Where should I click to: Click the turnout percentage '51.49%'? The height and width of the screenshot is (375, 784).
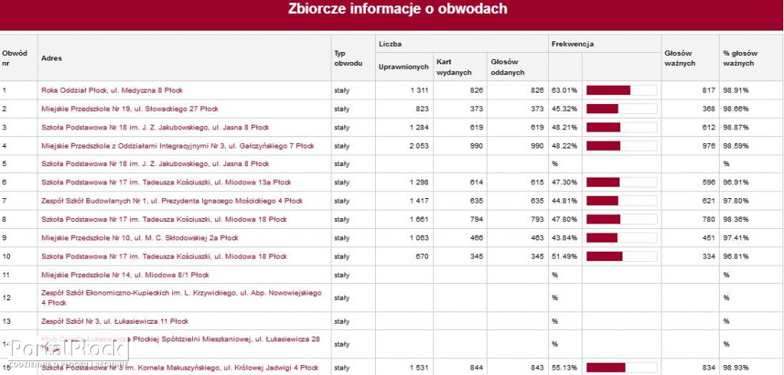pyautogui.click(x=564, y=256)
